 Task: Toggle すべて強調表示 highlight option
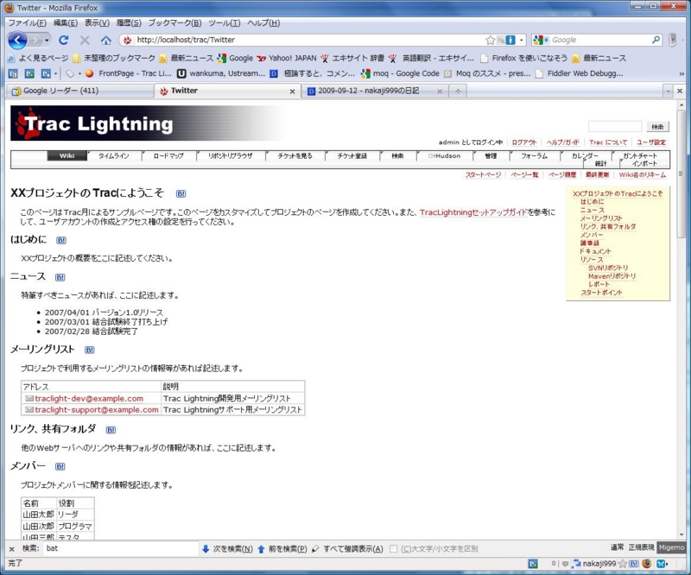coord(347,549)
